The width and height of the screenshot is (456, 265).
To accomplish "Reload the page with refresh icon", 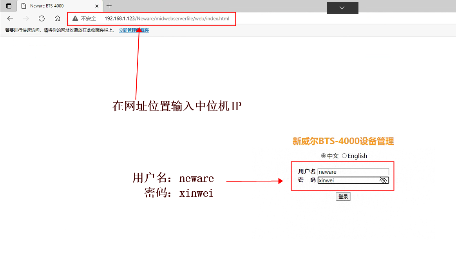I will (x=42, y=18).
